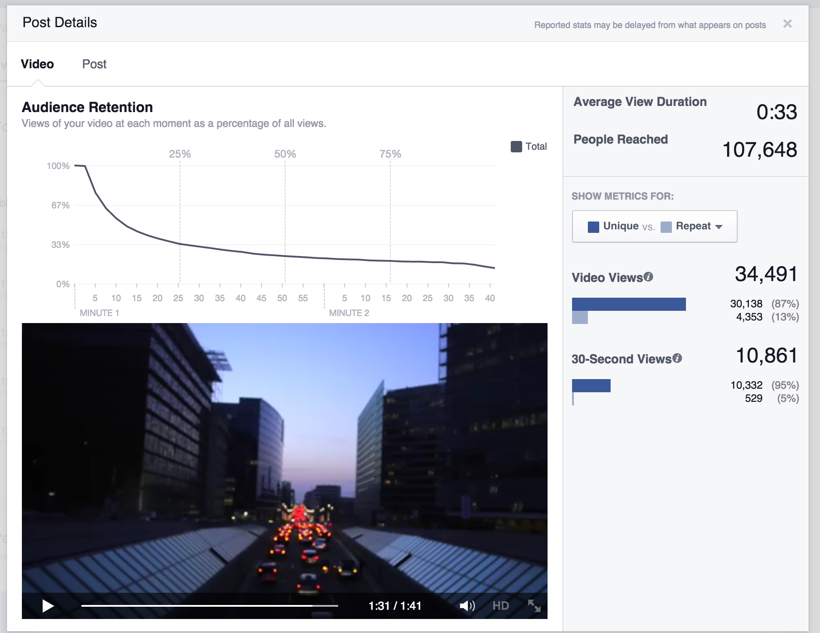This screenshot has height=633, width=820.
Task: Click the 100% y-axis label
Action: (58, 166)
